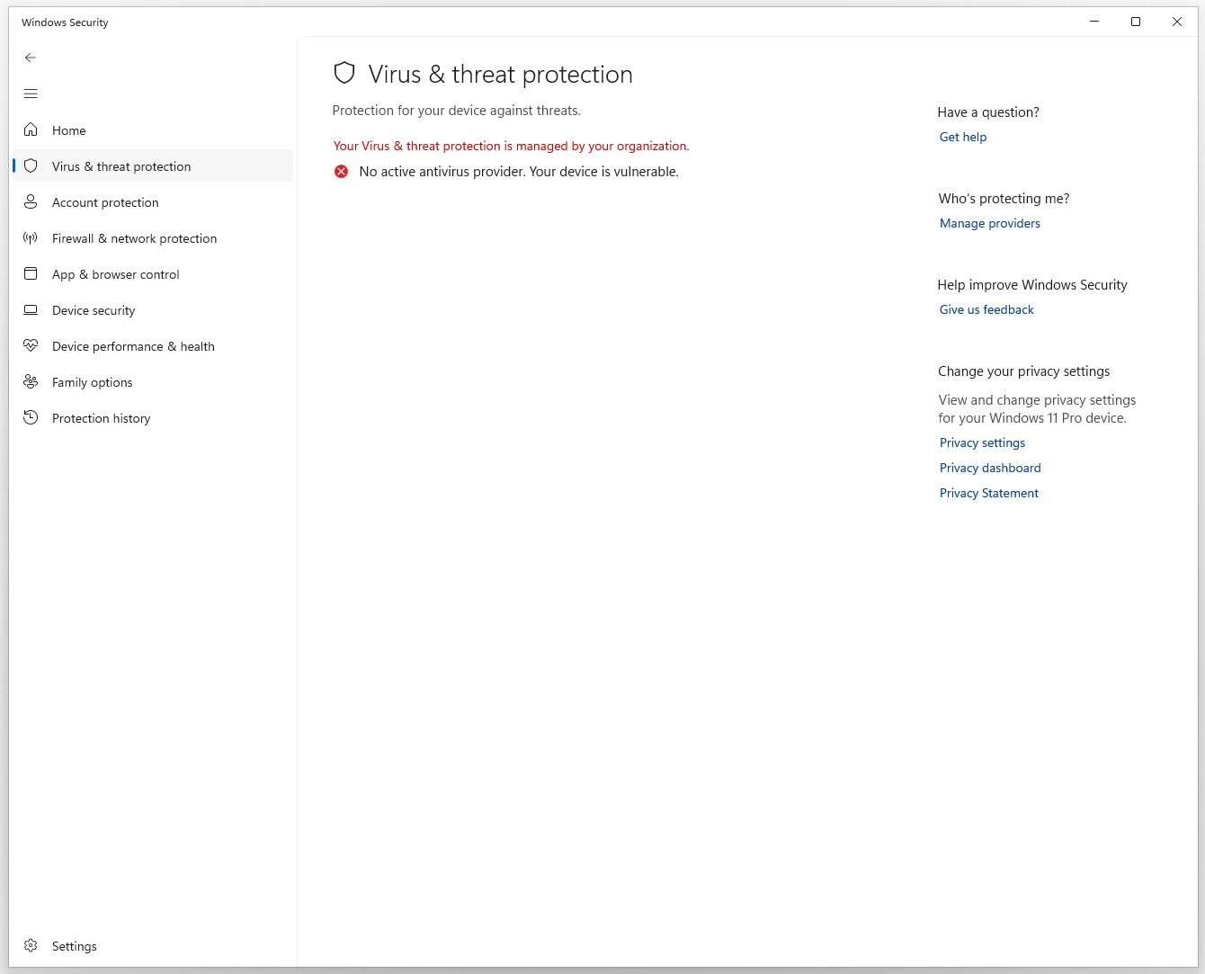Open Give us feedback link
1205x974 pixels.
[986, 309]
